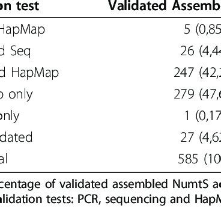Click the value '5 (0,85' in first row
The height and width of the screenshot is (221, 221).
click(x=202, y=30)
